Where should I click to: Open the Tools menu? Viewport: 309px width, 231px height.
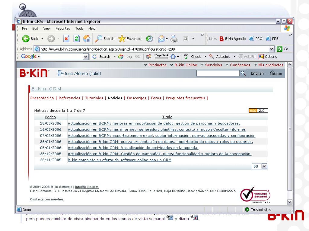point(79,29)
